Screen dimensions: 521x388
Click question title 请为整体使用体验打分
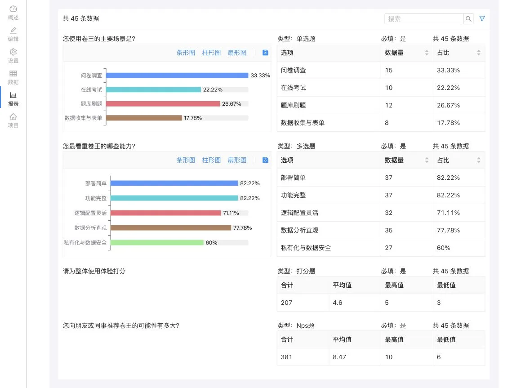[94, 271]
